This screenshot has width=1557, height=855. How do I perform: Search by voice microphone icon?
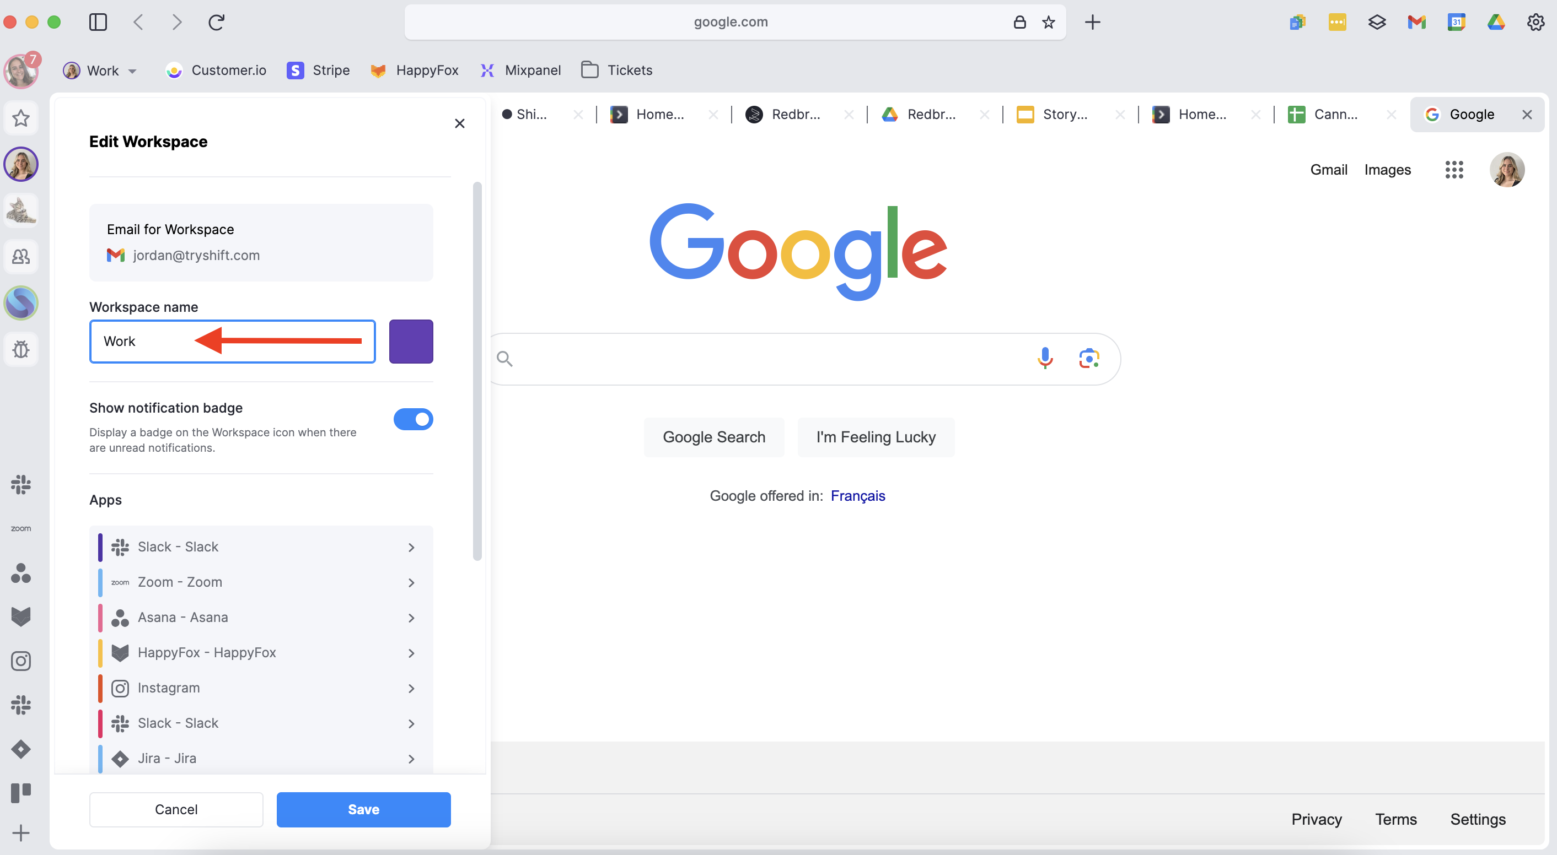[1045, 359]
